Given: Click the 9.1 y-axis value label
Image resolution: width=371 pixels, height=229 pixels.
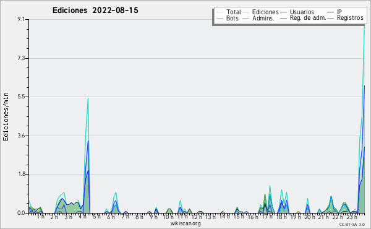Looking at the screenshot, I should pos(21,19).
